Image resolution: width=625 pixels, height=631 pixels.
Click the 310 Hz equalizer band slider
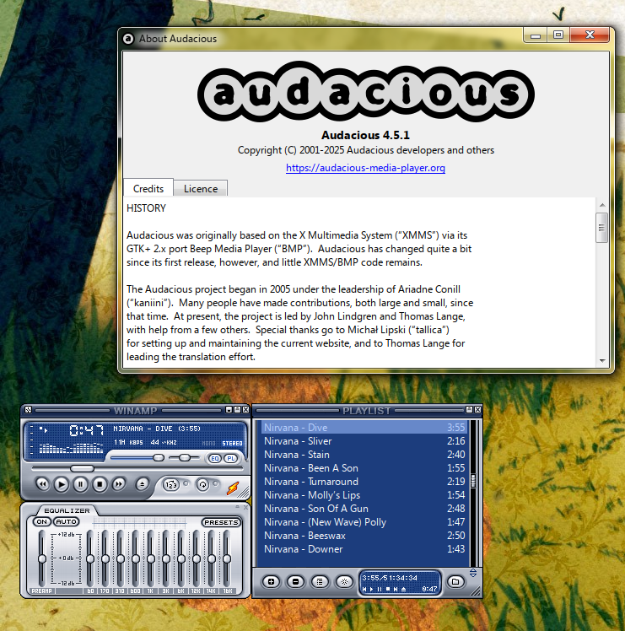(121, 558)
